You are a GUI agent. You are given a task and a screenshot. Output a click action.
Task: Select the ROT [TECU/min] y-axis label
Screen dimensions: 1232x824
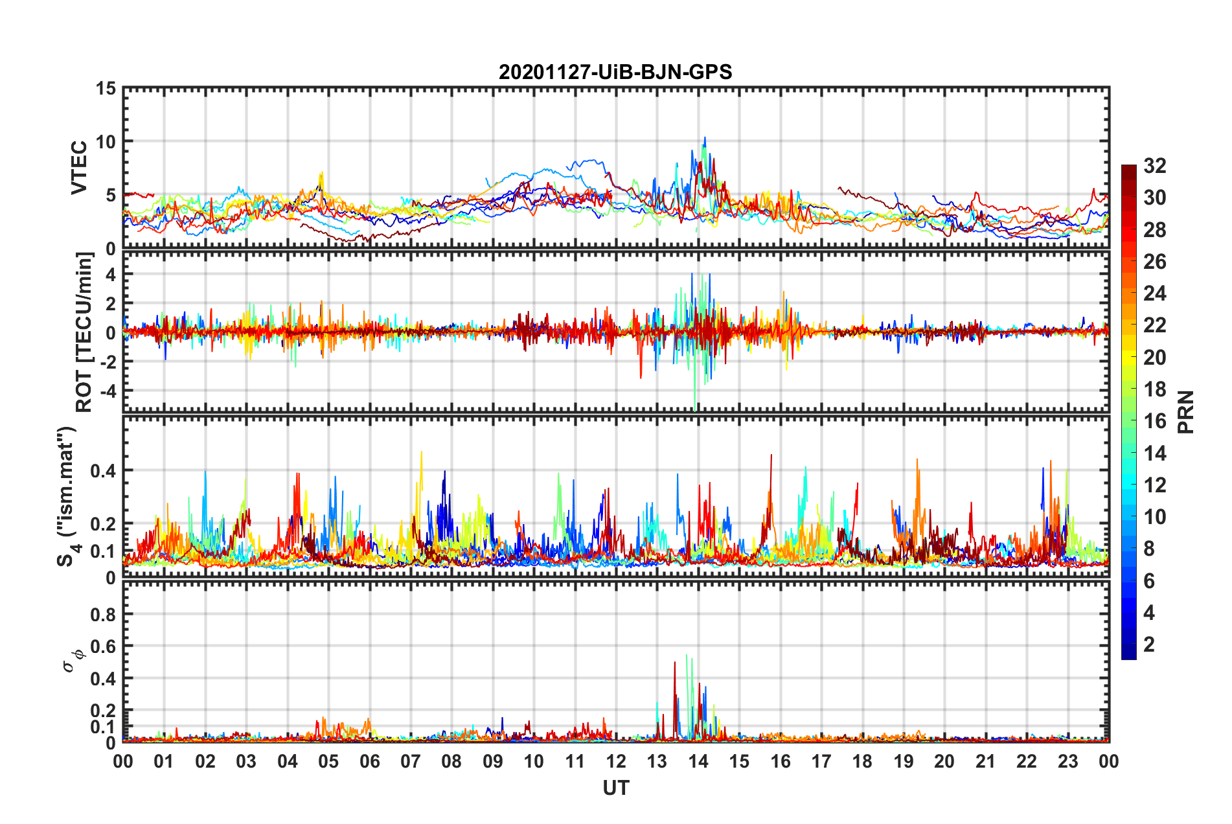[x=84, y=332]
